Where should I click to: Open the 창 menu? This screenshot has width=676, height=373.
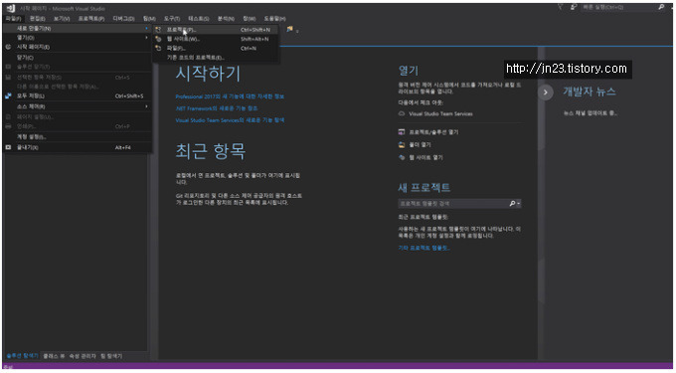click(249, 19)
